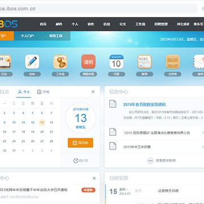Click the 日程安排 panel title
Screen dimensions: 204x204
click(x=118, y=178)
